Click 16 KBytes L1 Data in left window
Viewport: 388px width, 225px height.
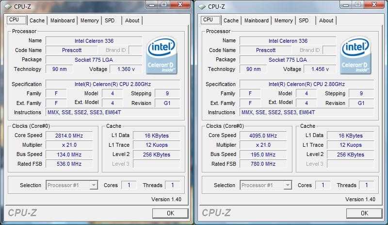(157, 136)
